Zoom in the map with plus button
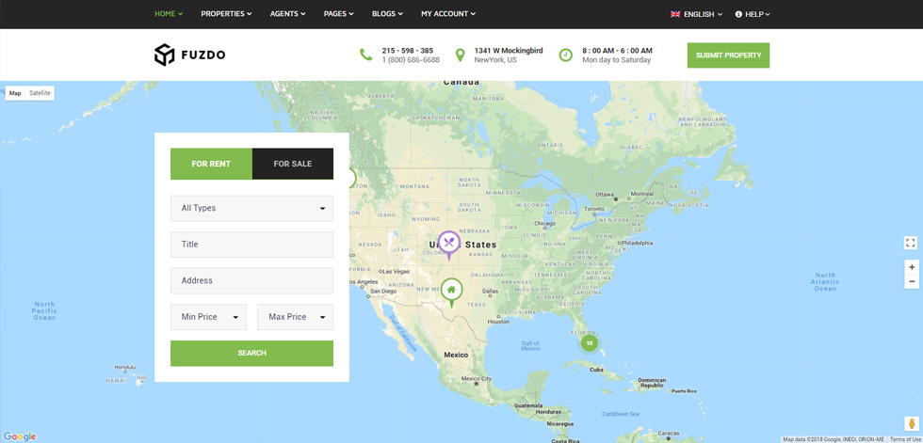Screen dimensions: 923x443 912,267
